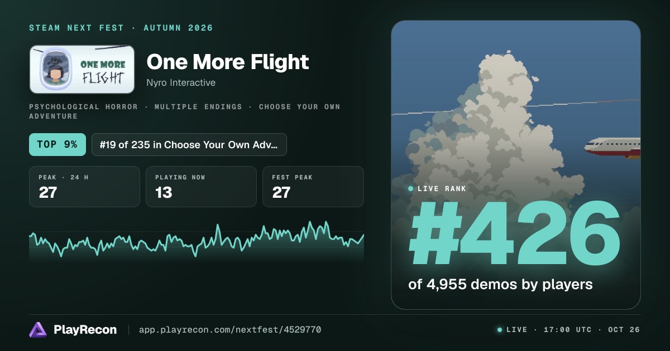Click the Steam Next Fest Autumn 2026 header
The image size is (670, 351).
[x=121, y=28]
